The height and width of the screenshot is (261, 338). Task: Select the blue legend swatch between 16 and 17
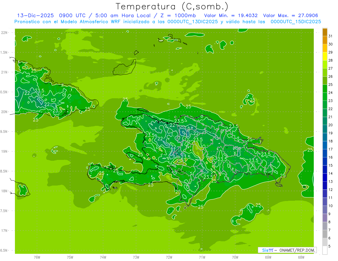325,153
